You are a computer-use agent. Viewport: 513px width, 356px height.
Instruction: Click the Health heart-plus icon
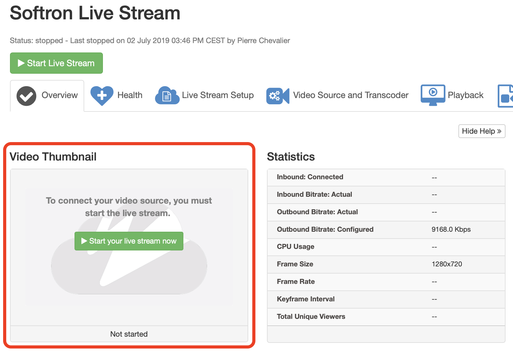pos(102,96)
